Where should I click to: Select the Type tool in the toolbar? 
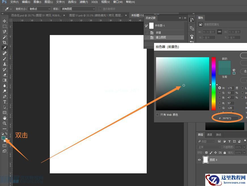(4, 102)
